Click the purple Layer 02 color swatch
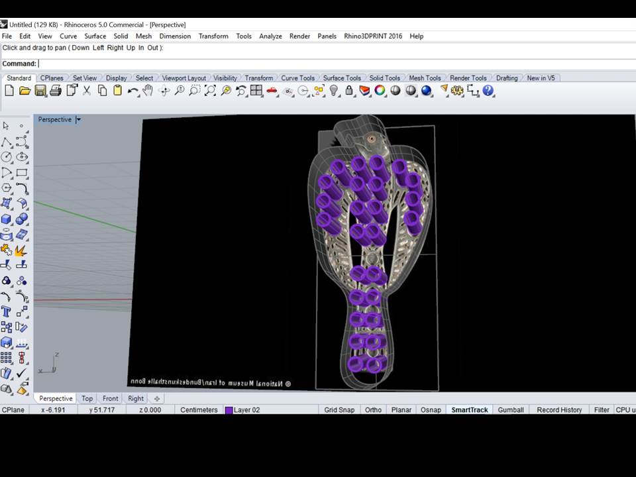 point(229,410)
